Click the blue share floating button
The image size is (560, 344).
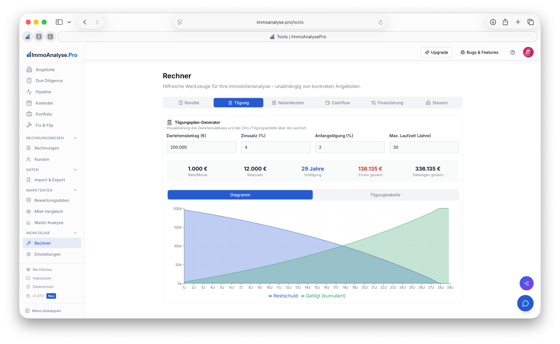click(x=526, y=283)
